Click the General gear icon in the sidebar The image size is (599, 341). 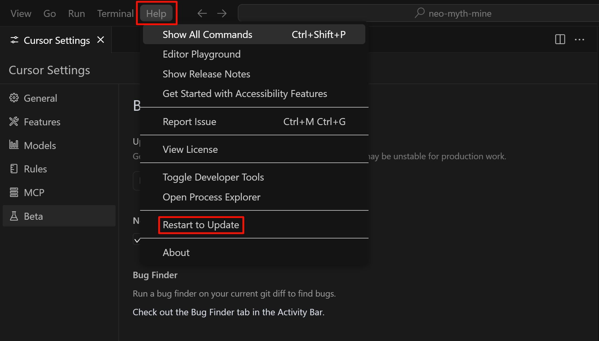pyautogui.click(x=14, y=98)
